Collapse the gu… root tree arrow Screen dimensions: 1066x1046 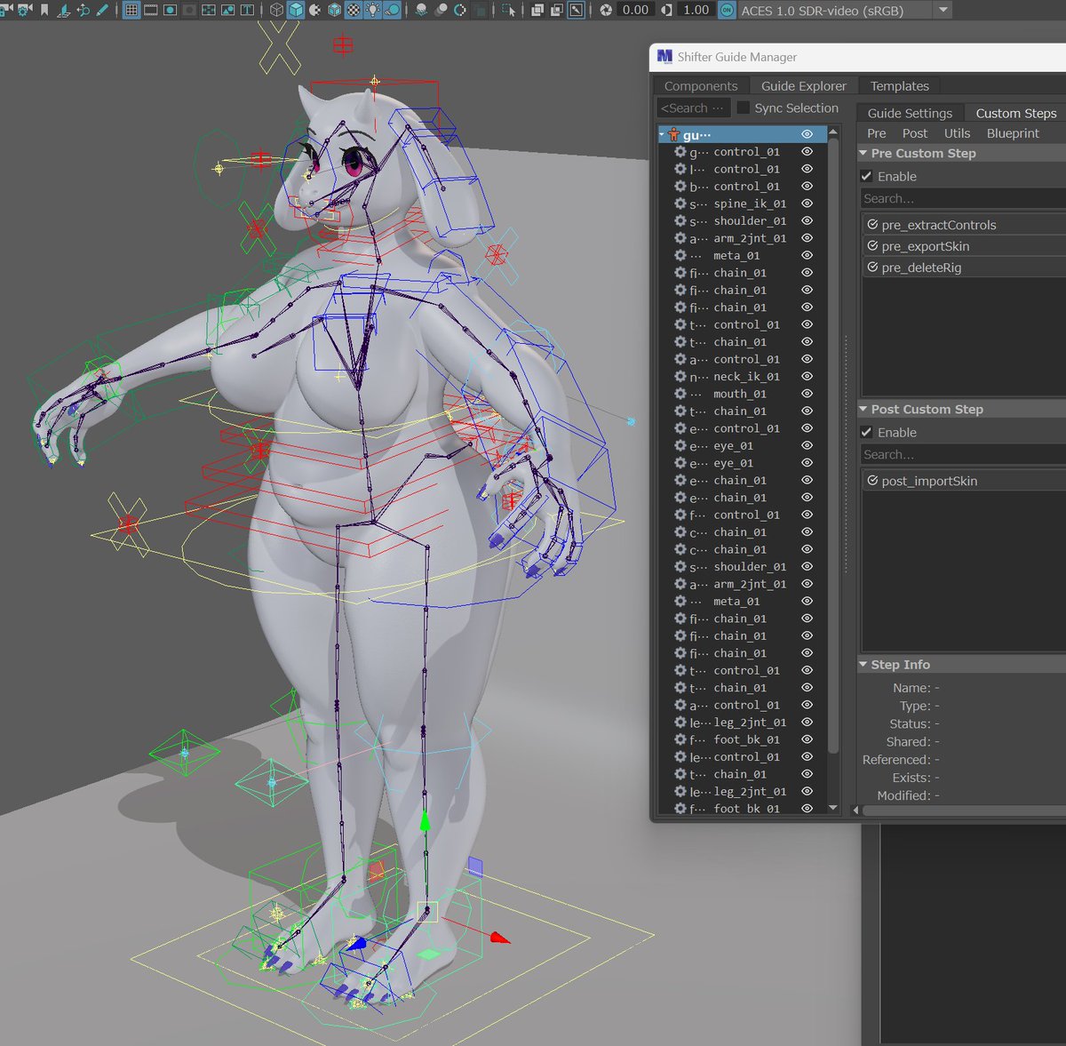pos(662,134)
